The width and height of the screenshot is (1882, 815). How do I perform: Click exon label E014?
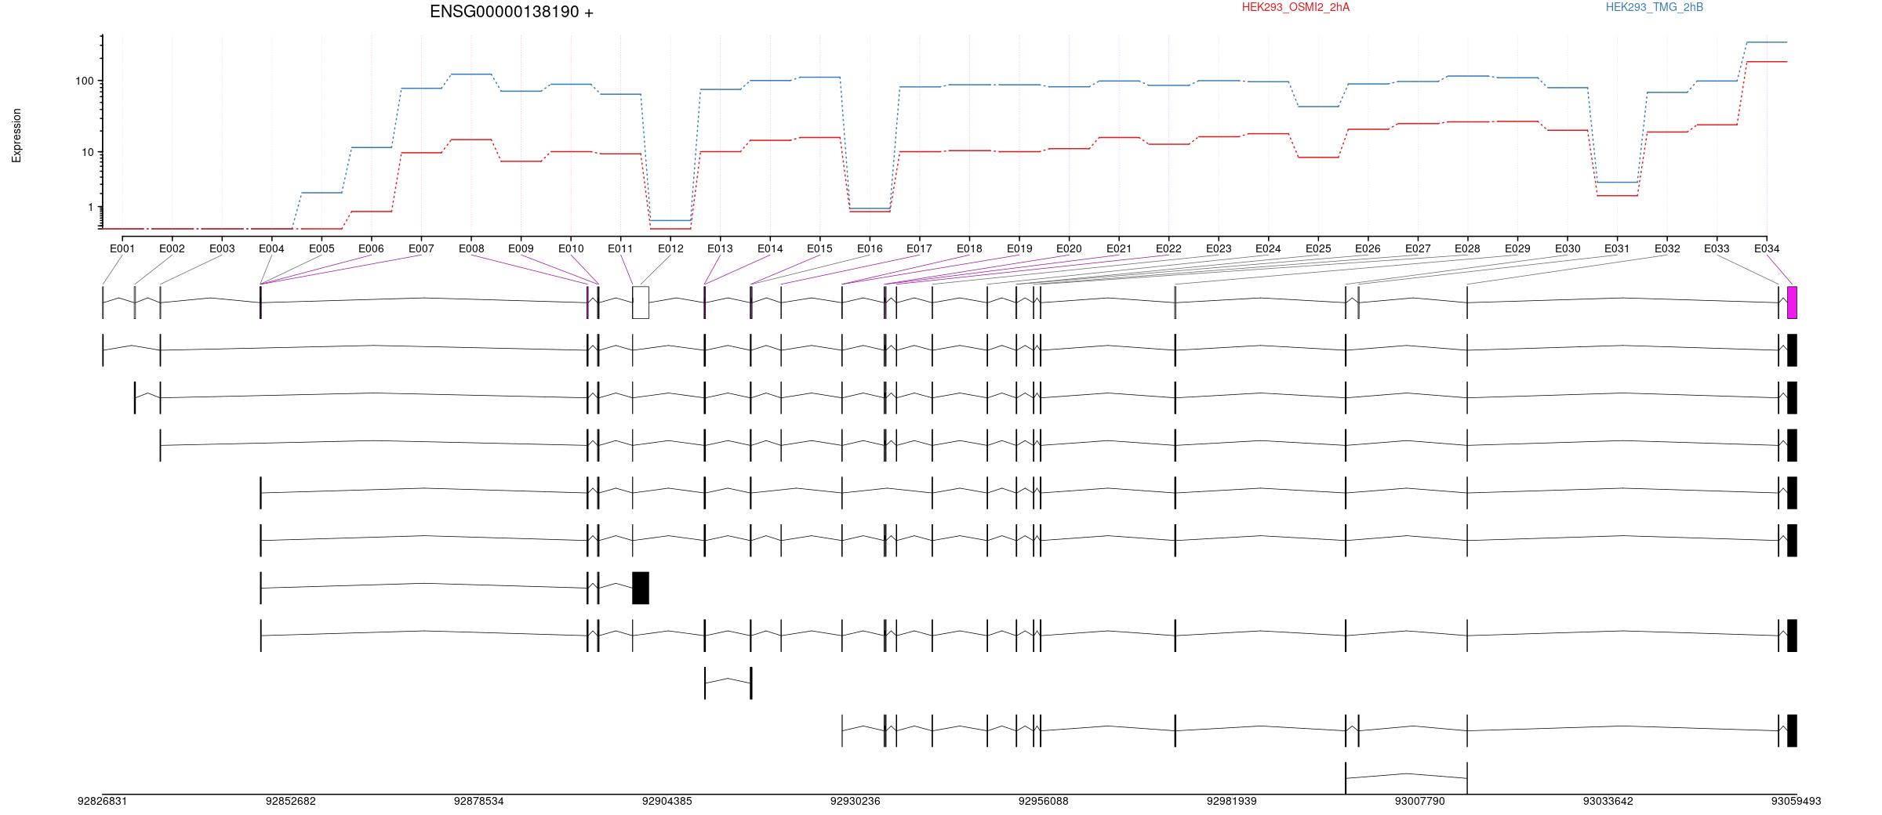coord(770,248)
